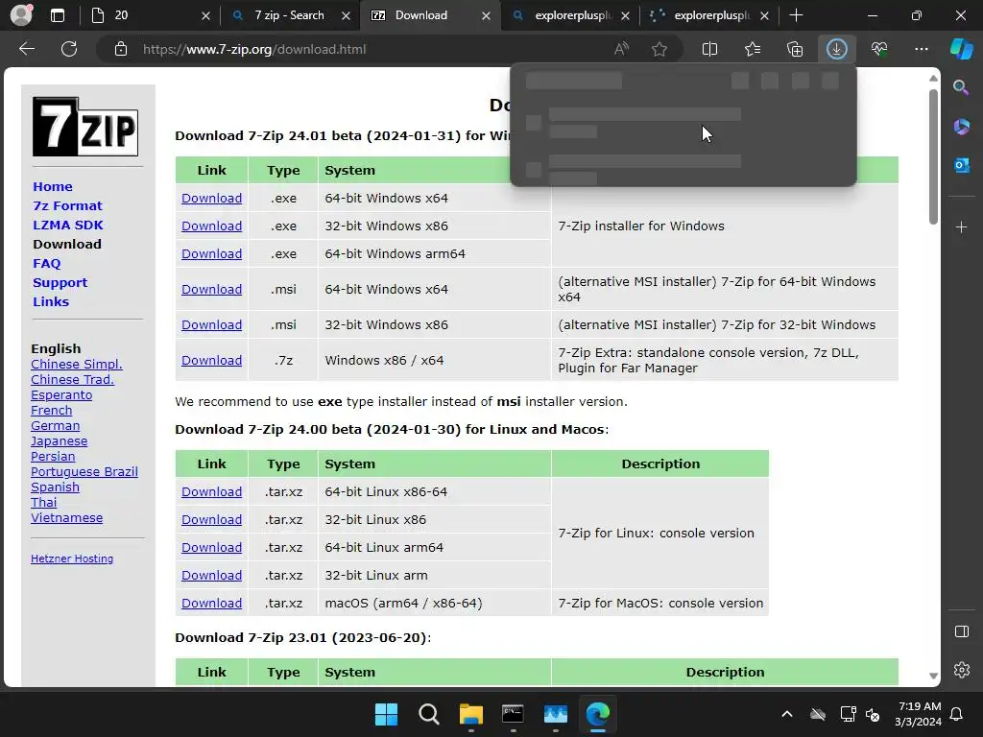Open the Hetzner Hosting link
This screenshot has height=737, width=983.
71,559
